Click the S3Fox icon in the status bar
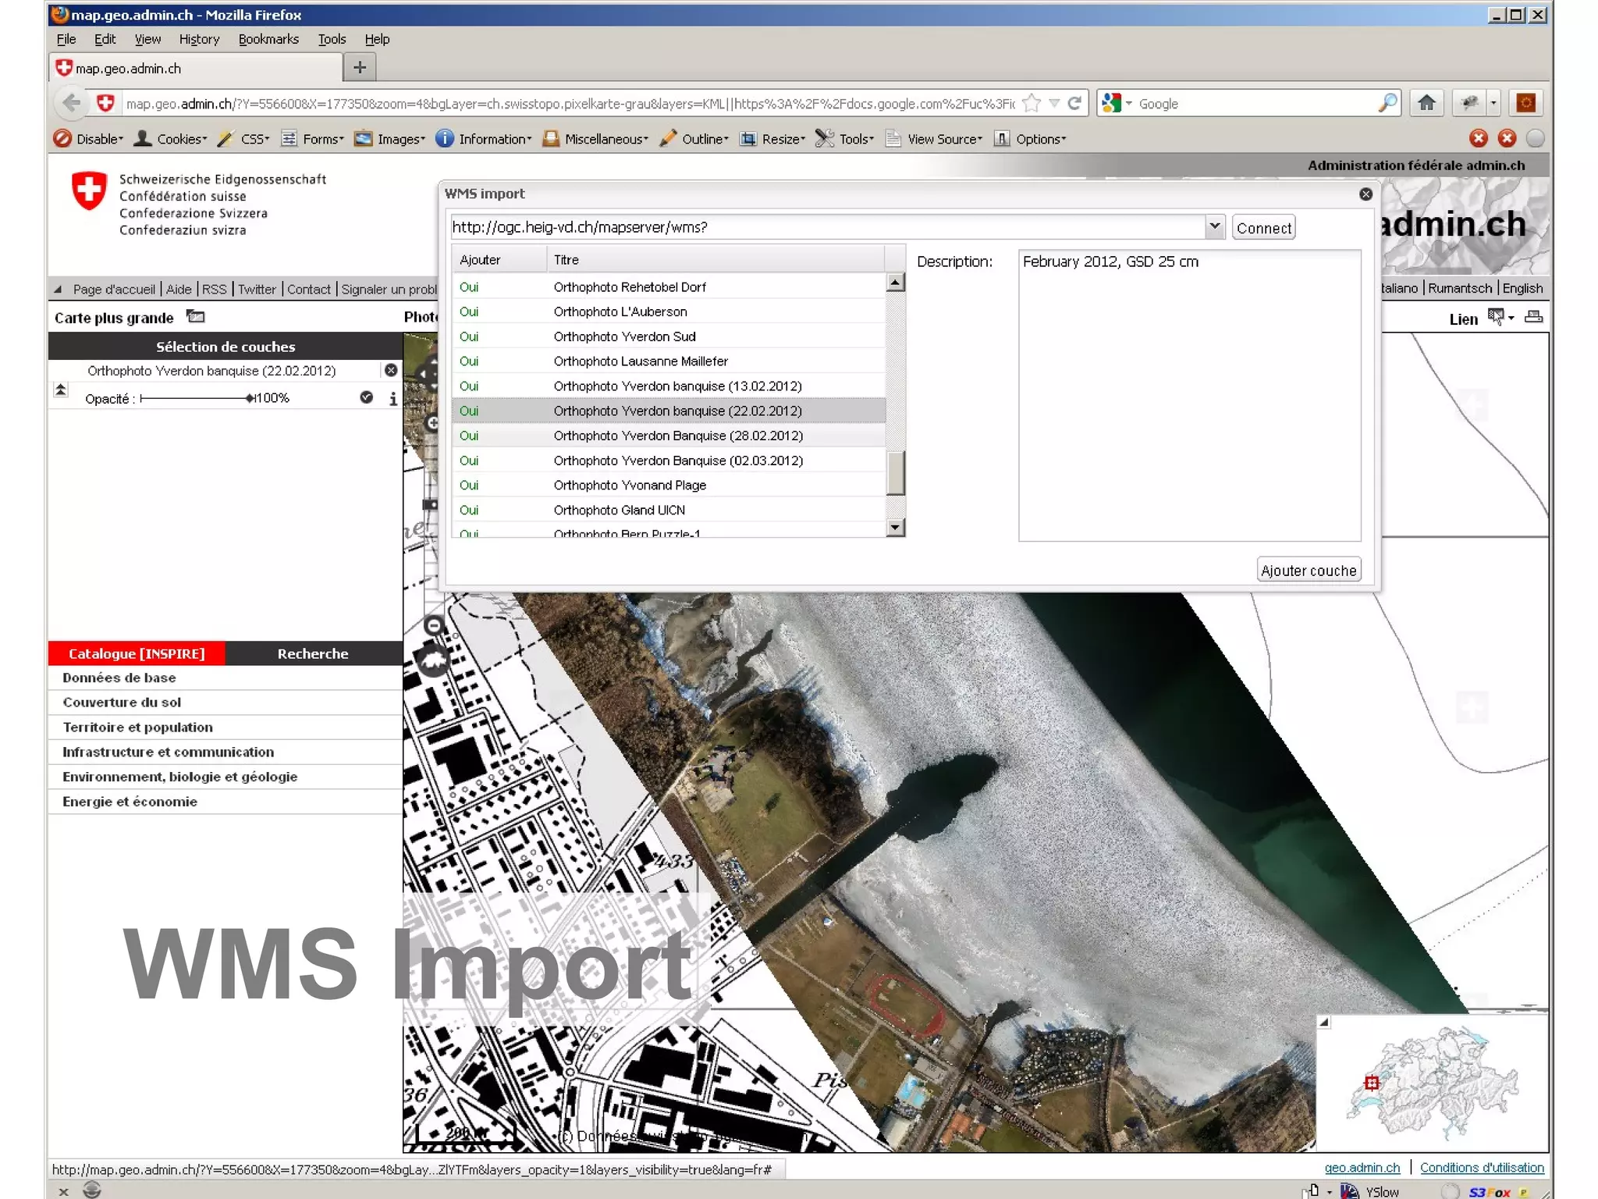 1490,1191
